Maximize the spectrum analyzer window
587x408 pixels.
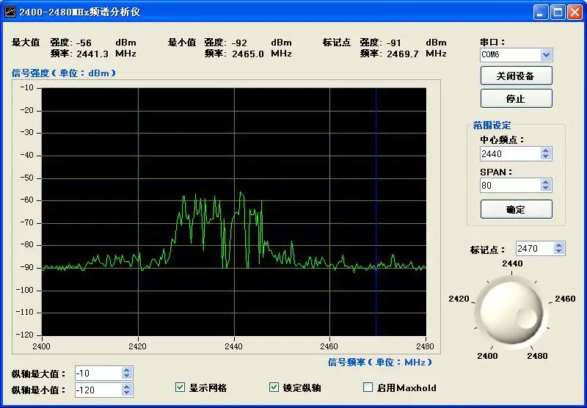point(558,12)
